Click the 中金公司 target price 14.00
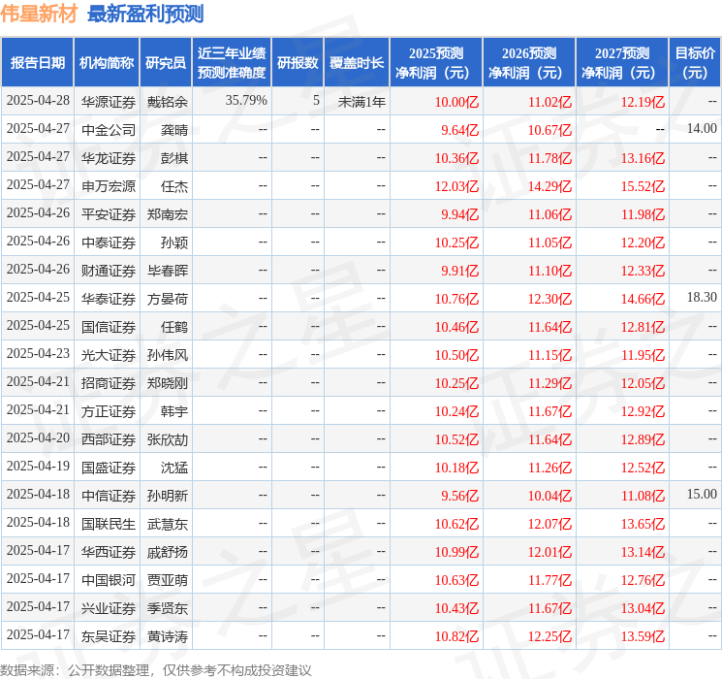 [702, 129]
